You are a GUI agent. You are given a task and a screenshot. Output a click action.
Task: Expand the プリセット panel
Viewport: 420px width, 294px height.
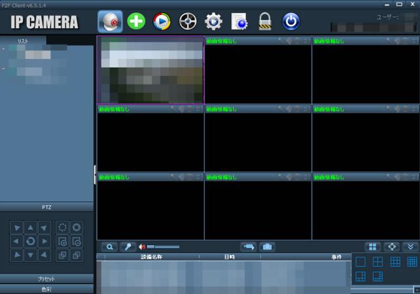tap(46, 279)
